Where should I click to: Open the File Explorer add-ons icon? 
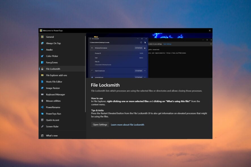[42, 75]
